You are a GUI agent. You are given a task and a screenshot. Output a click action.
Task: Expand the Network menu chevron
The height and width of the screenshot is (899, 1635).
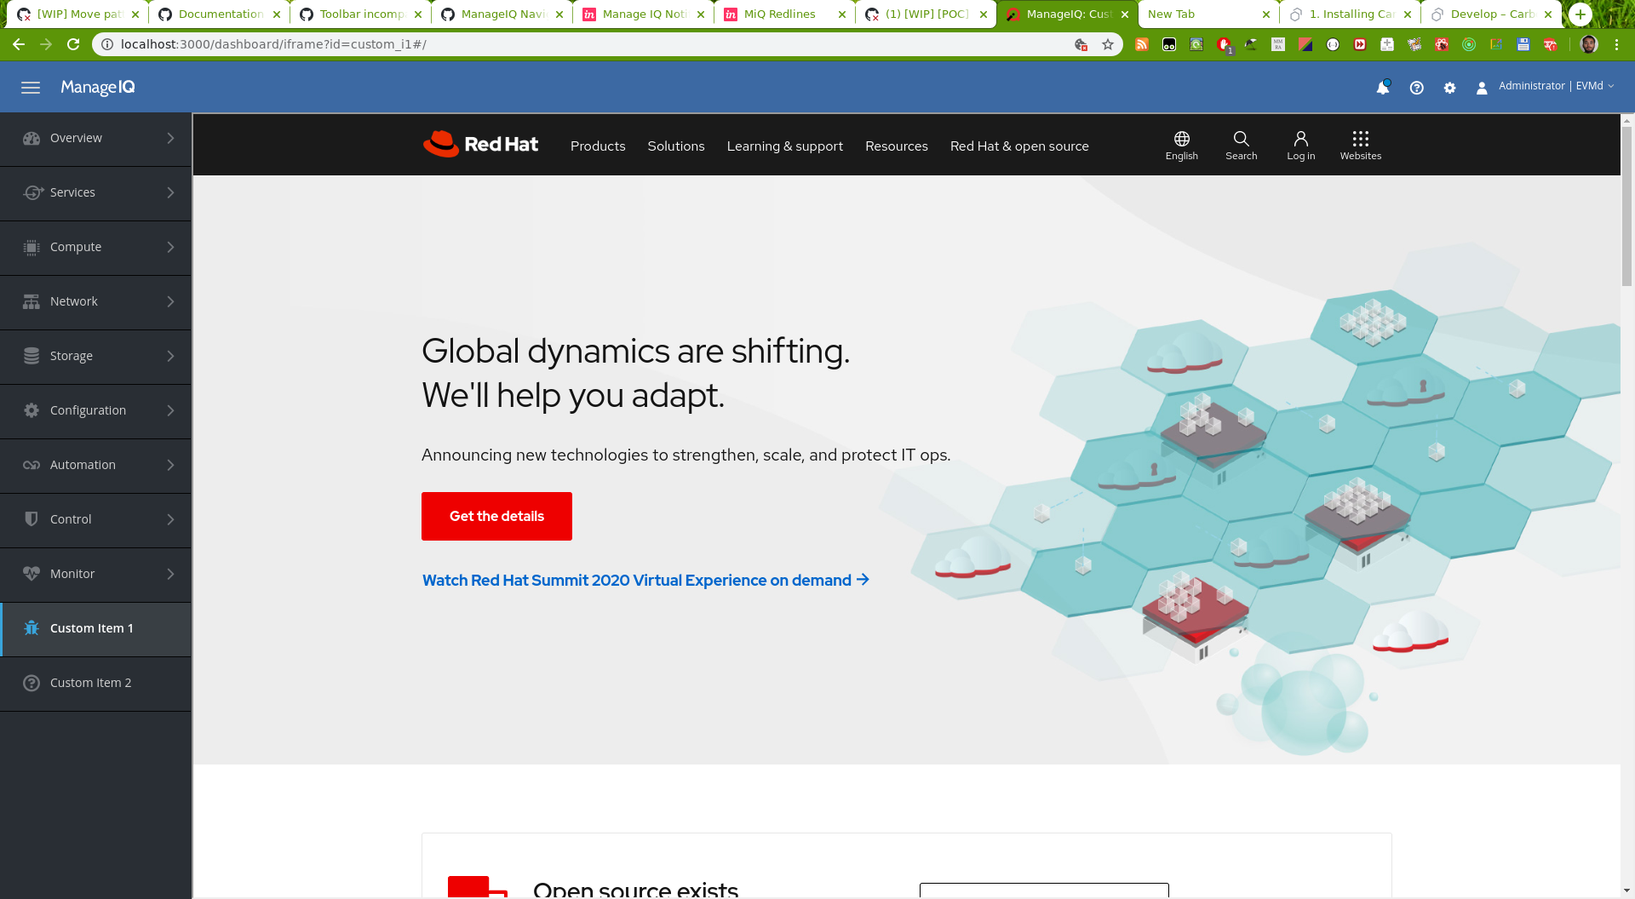(170, 301)
